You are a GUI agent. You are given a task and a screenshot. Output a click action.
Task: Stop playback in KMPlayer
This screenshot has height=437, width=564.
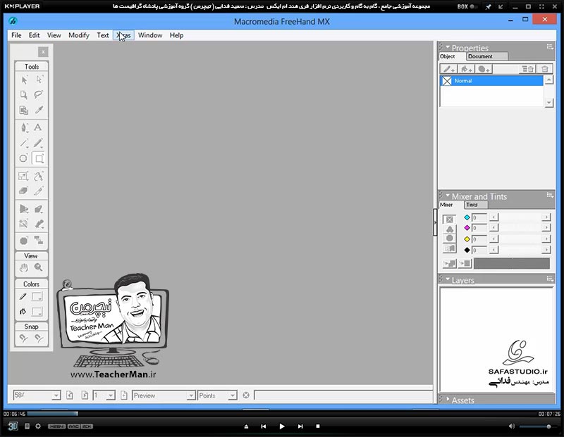pos(318,426)
